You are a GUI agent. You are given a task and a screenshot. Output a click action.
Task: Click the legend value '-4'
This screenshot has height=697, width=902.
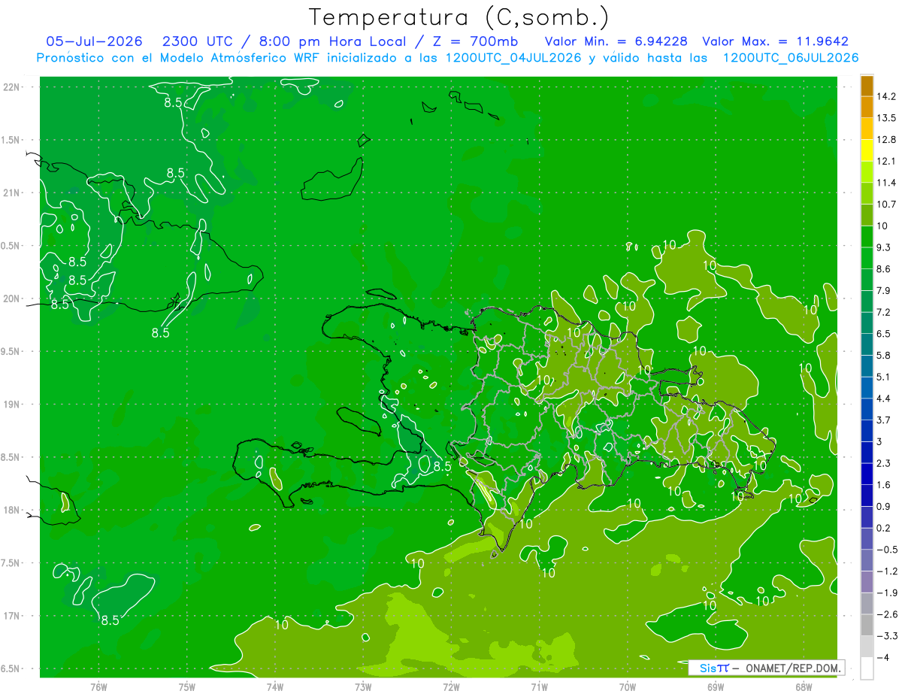883,657
